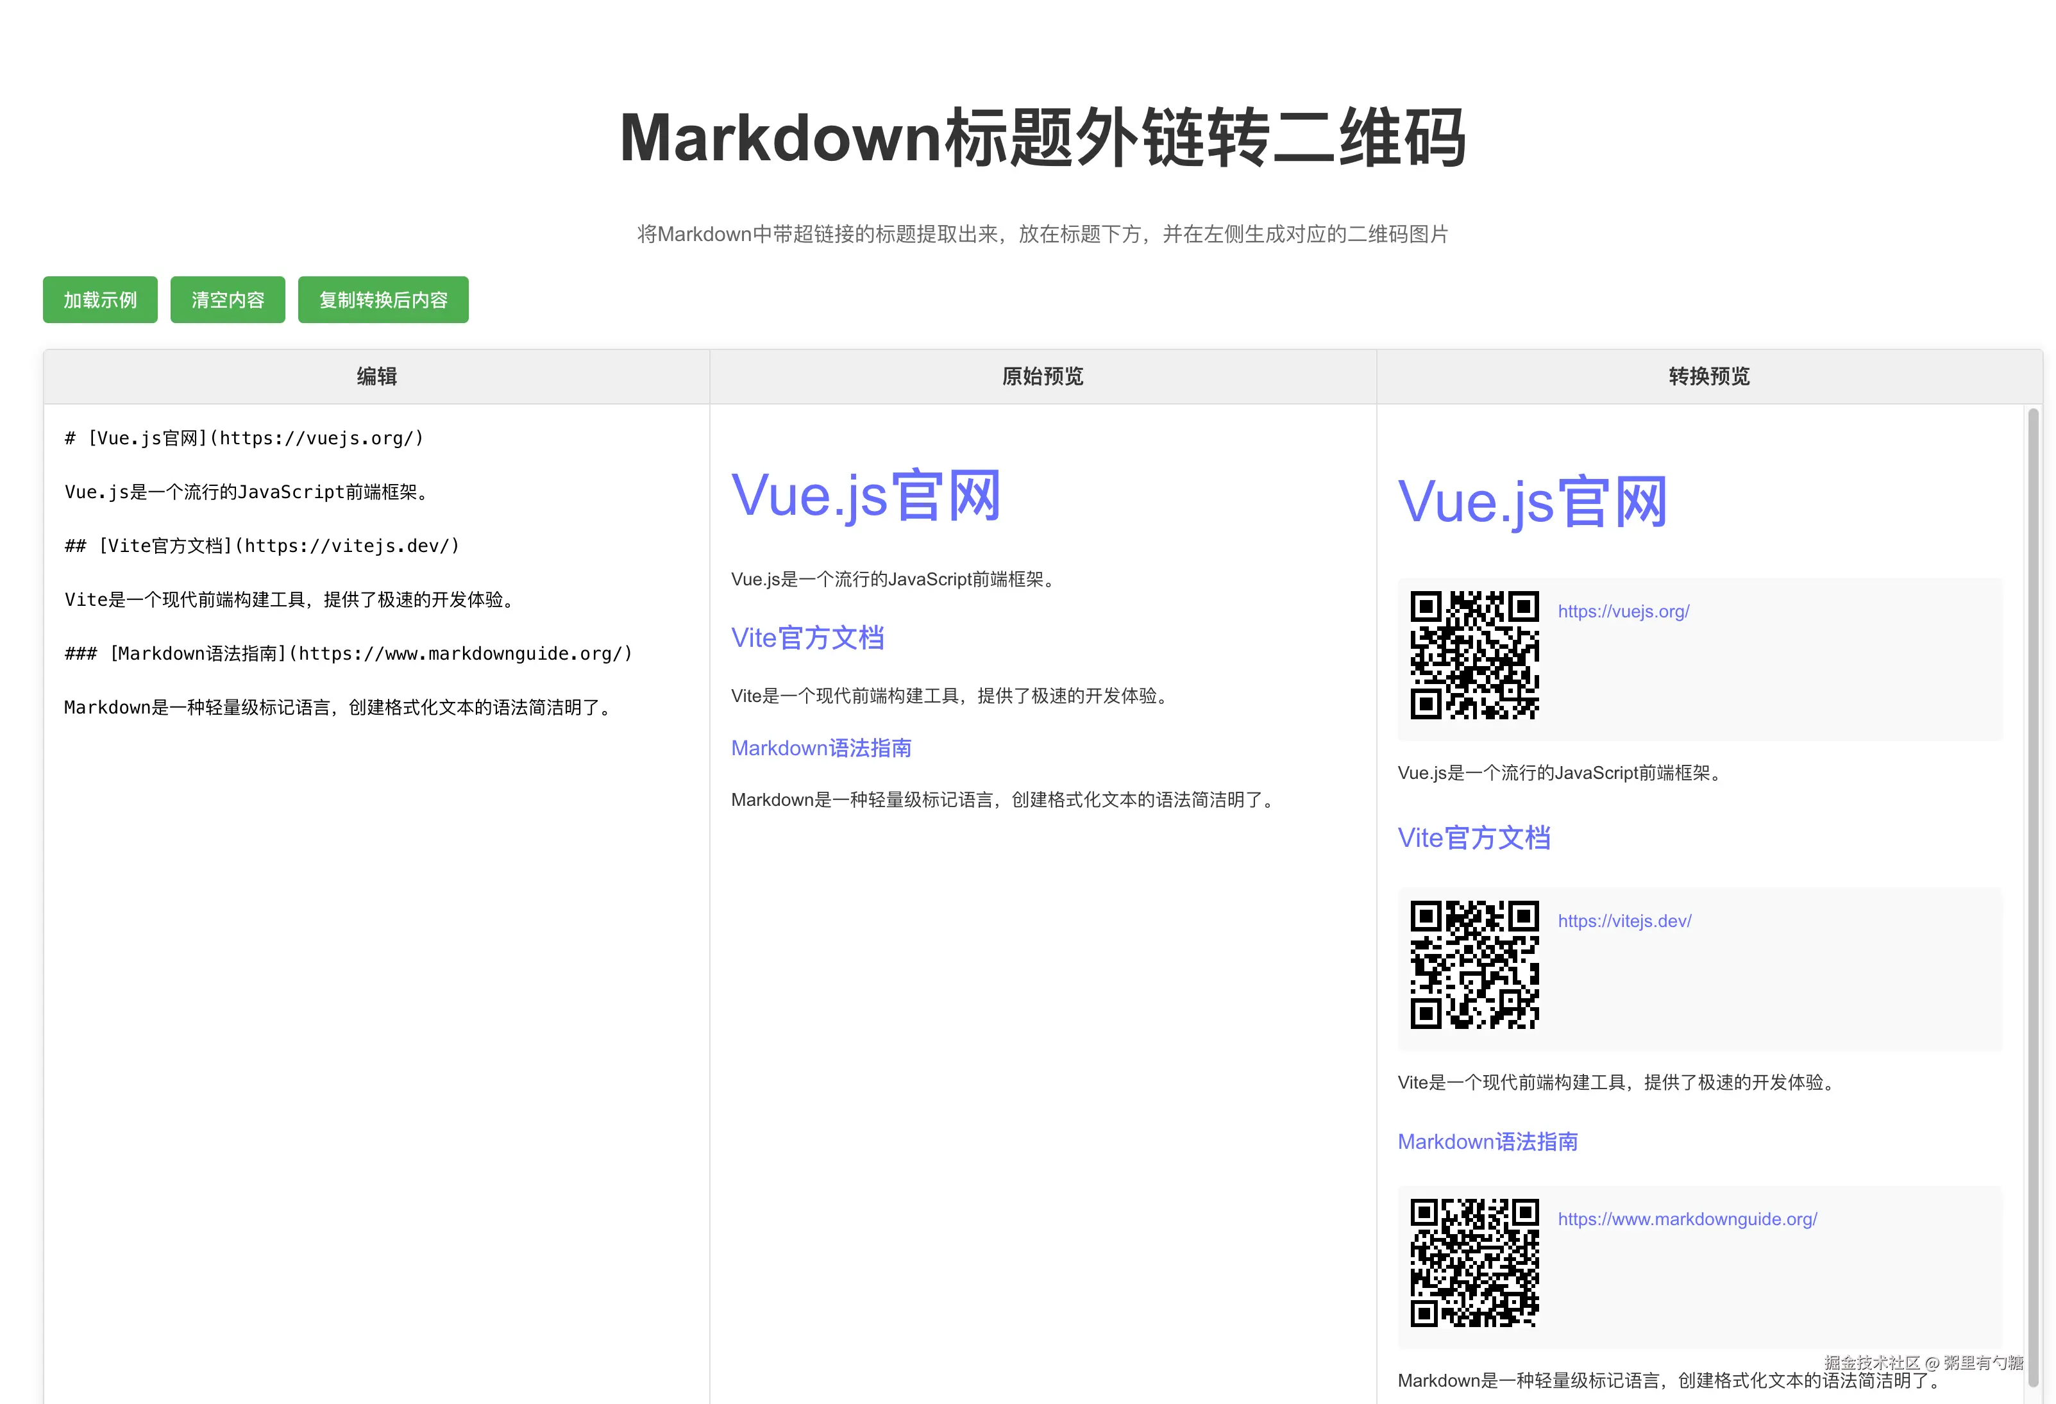
Task: Click Vue.js官网 heading in 原始预览
Action: (865, 496)
